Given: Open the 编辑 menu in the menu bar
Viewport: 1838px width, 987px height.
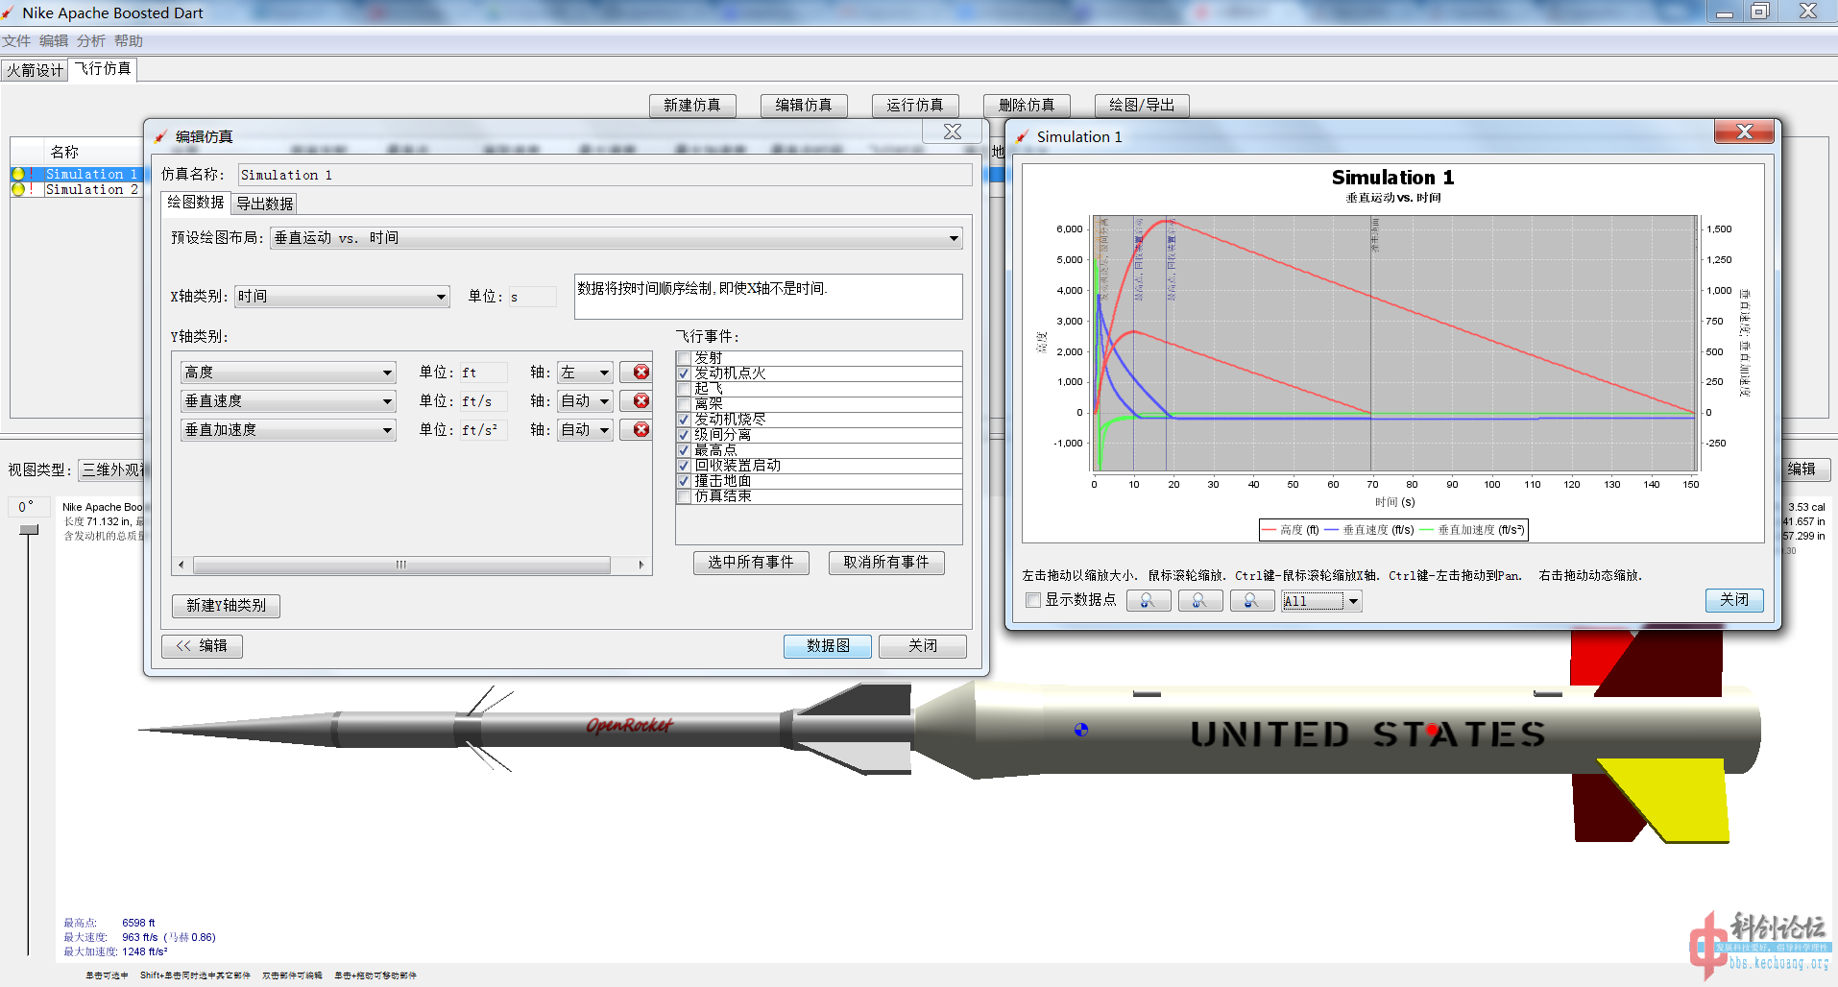Looking at the screenshot, I should [54, 41].
